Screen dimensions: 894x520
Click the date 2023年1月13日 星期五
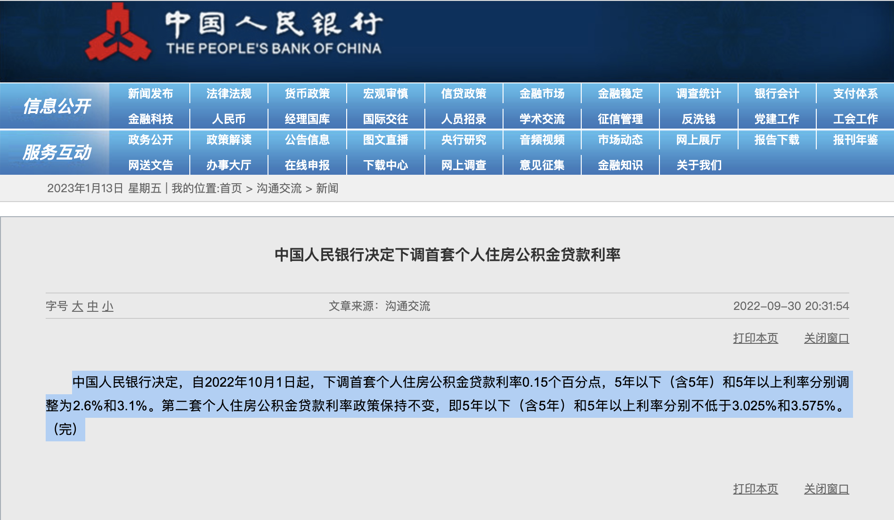pos(104,188)
